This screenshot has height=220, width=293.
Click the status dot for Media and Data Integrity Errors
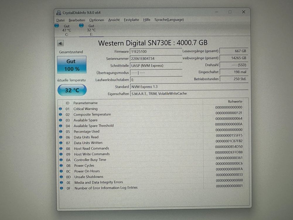(x=61, y=182)
